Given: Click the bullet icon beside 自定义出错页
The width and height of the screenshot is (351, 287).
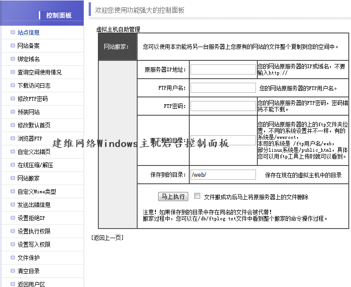Looking at the screenshot, I should coord(13,152).
